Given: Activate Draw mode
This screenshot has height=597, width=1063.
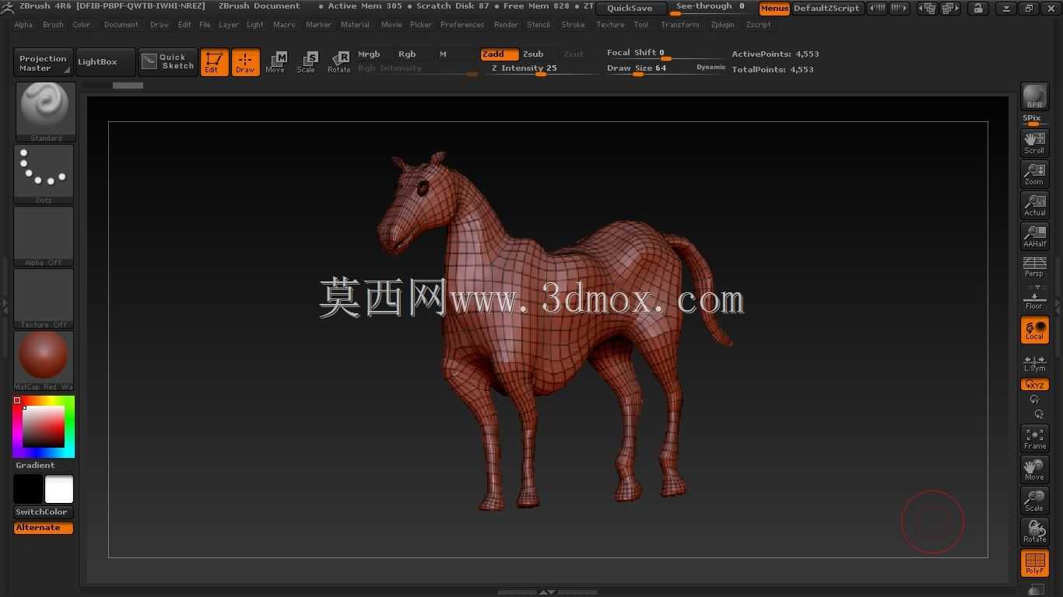Looking at the screenshot, I should [245, 62].
